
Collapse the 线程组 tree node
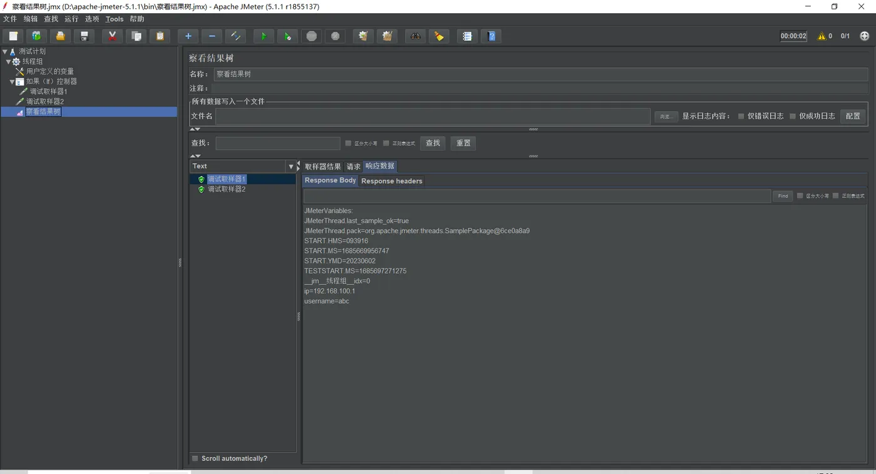tap(9, 62)
